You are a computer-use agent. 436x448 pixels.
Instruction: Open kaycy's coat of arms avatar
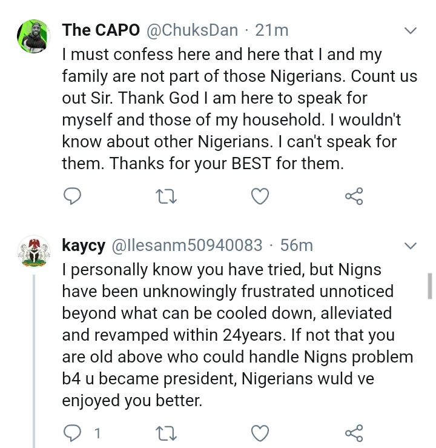(31, 252)
